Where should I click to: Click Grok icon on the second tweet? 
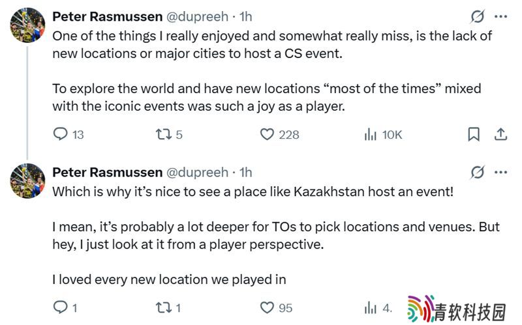[477, 173]
